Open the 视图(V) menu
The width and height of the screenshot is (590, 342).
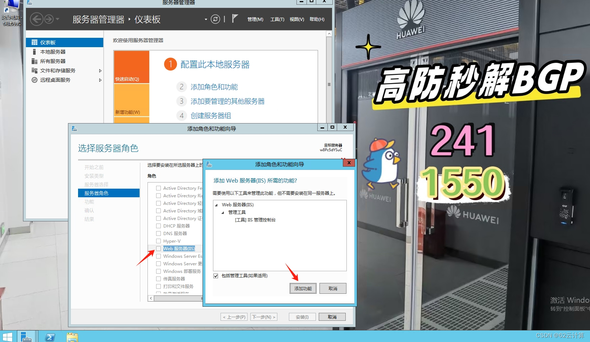click(x=297, y=19)
